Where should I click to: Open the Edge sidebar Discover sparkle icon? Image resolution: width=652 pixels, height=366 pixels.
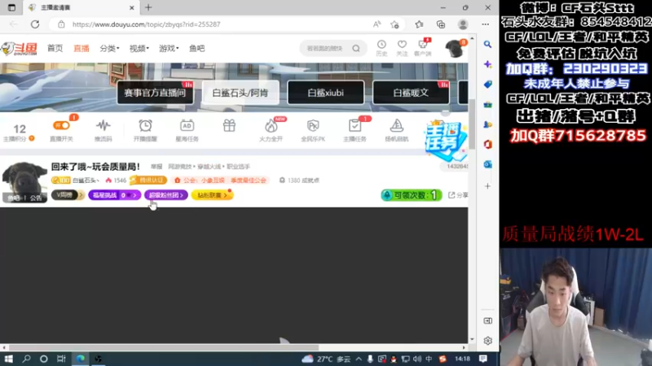pos(487,64)
